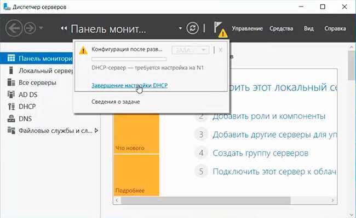This screenshot has height=218, width=356.
Task: Click step number 3 circle
Action: point(201,135)
